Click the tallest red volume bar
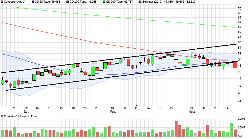 (176, 129)
